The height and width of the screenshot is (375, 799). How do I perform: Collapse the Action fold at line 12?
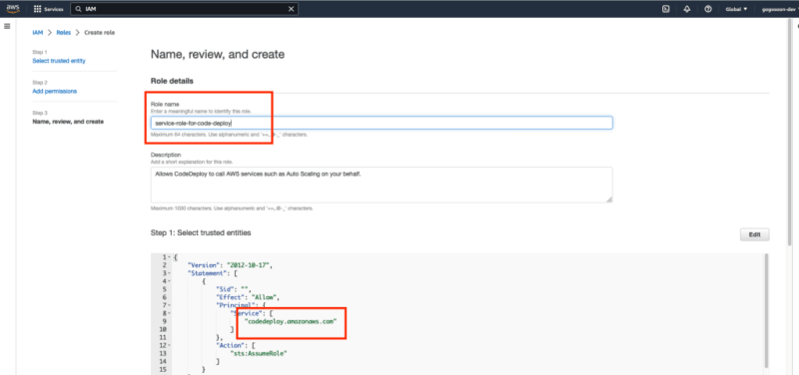click(x=170, y=345)
